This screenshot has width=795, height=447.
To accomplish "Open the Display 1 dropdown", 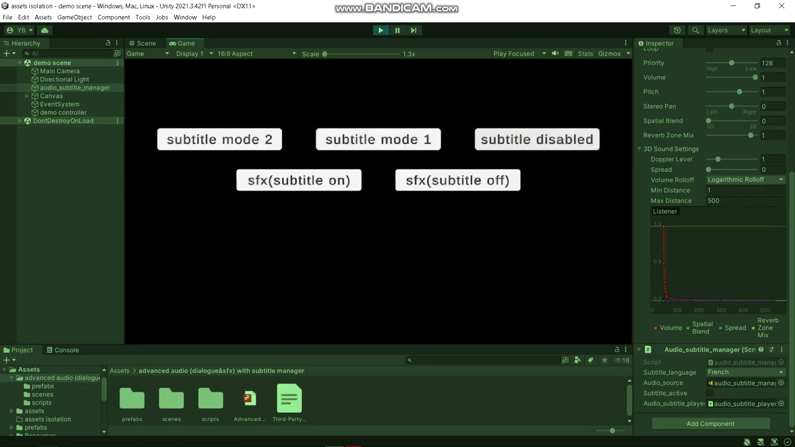I will point(194,53).
